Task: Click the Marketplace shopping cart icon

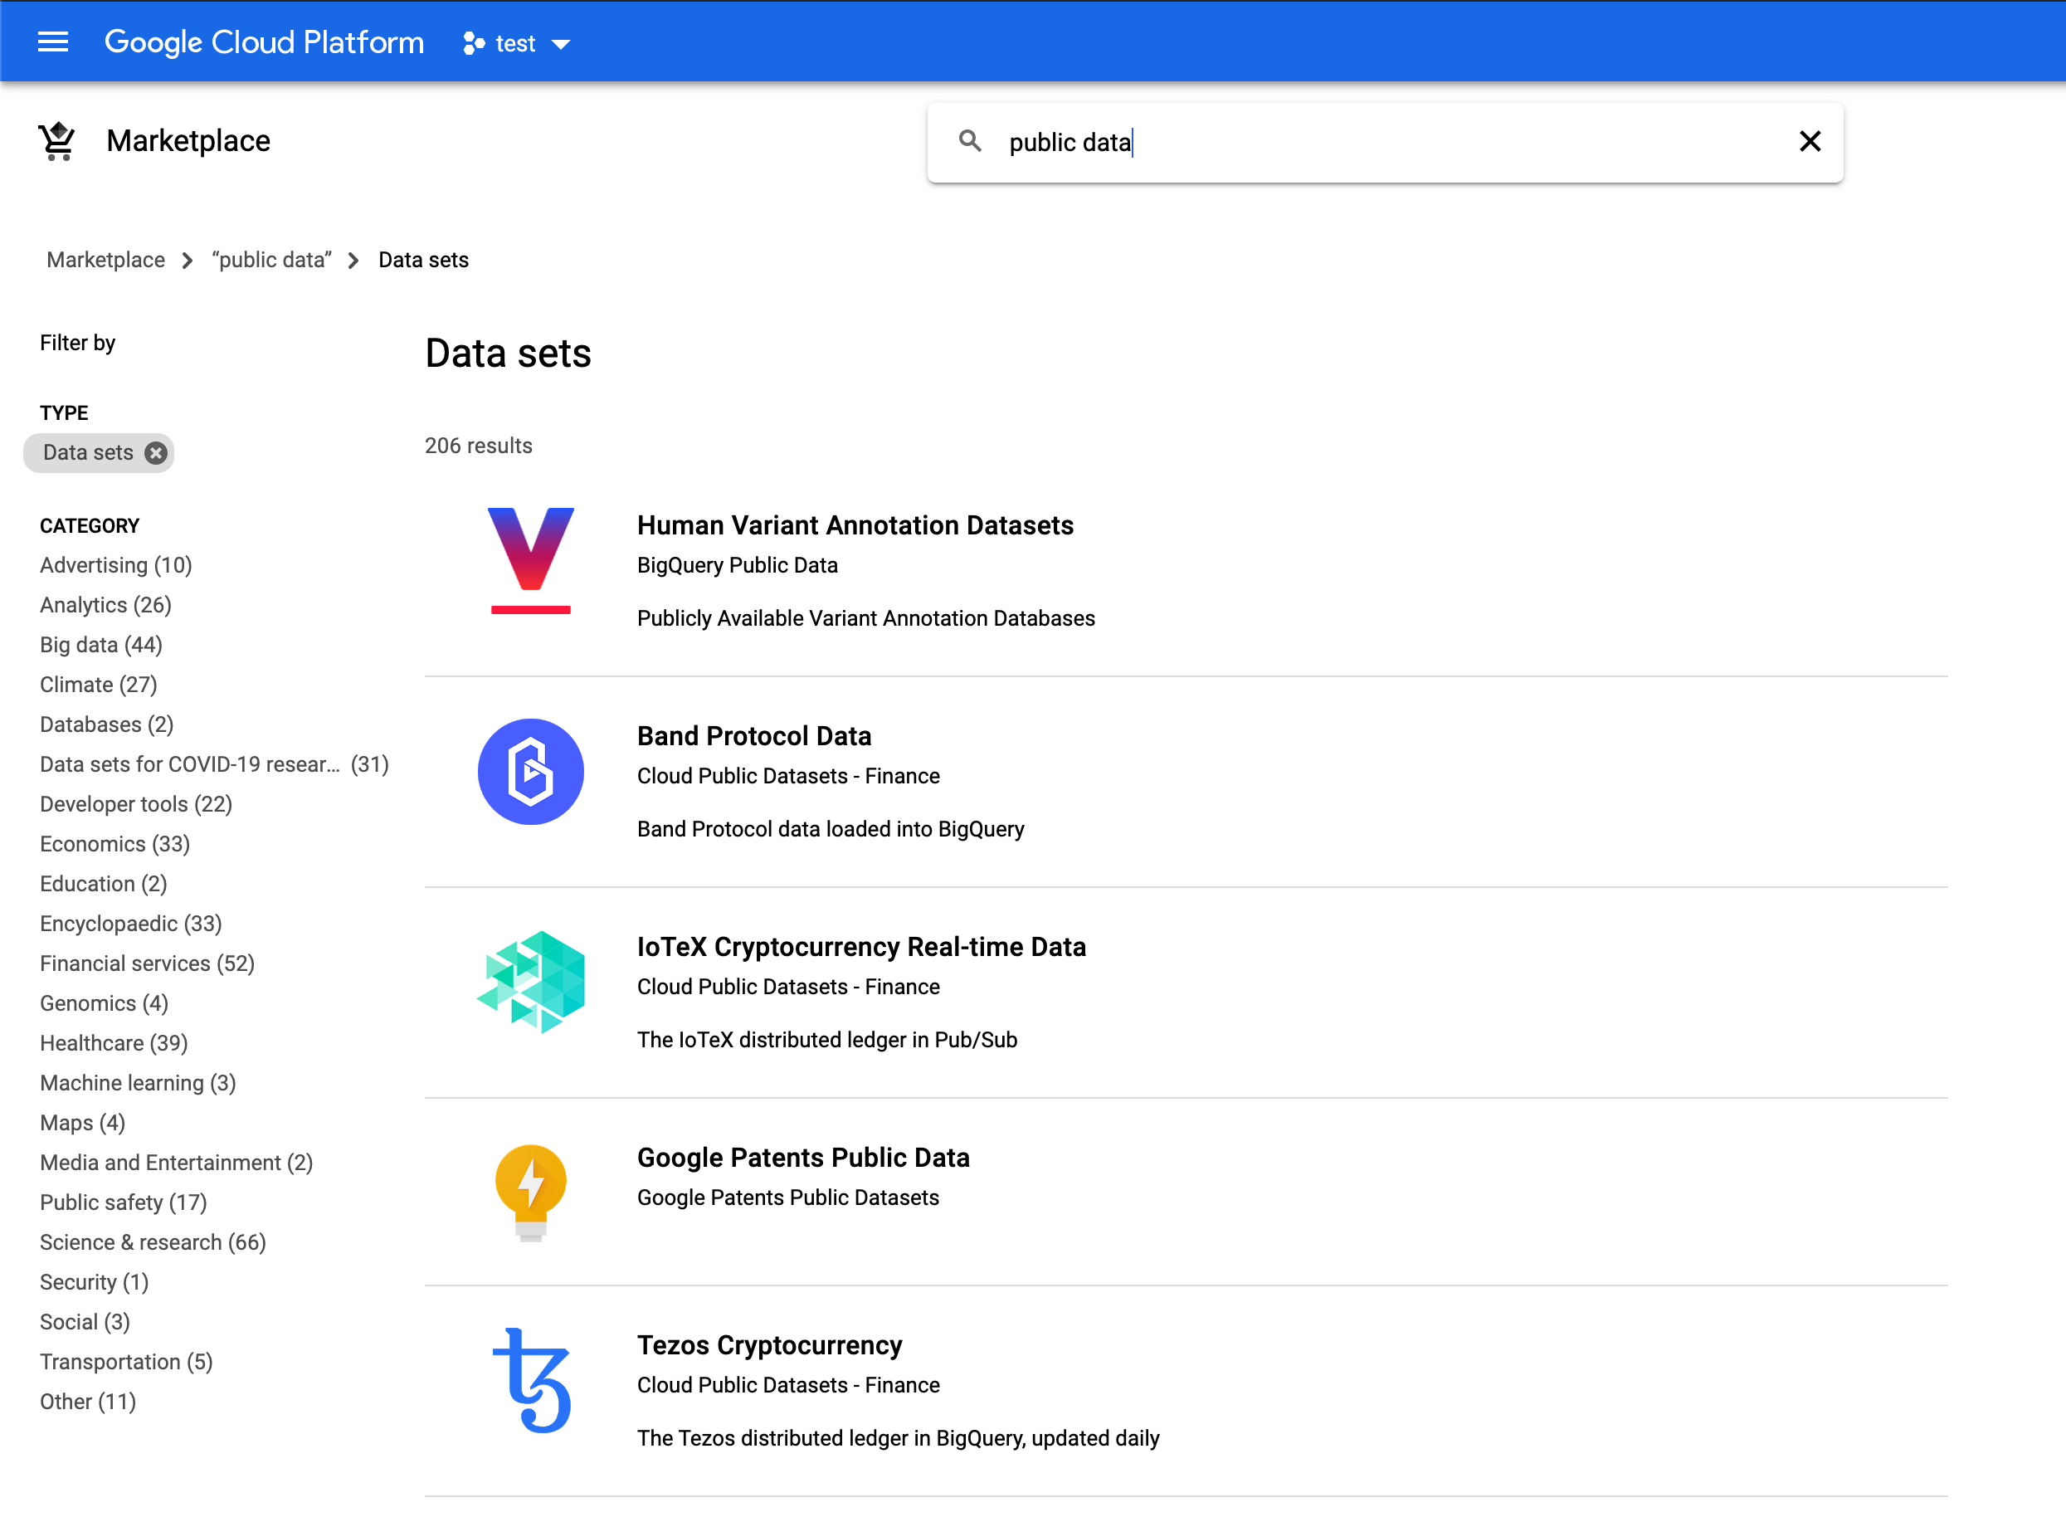Action: click(x=58, y=141)
